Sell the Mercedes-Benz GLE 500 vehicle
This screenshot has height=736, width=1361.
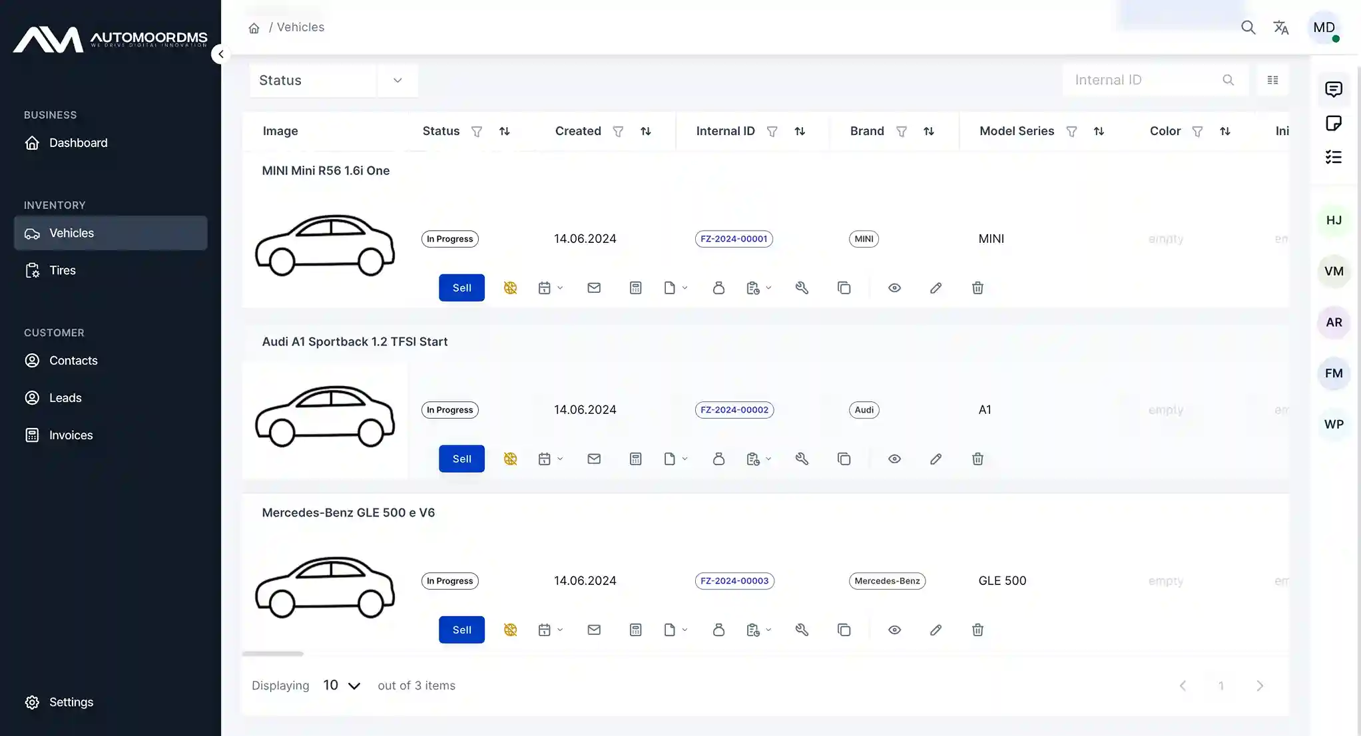[x=461, y=630]
